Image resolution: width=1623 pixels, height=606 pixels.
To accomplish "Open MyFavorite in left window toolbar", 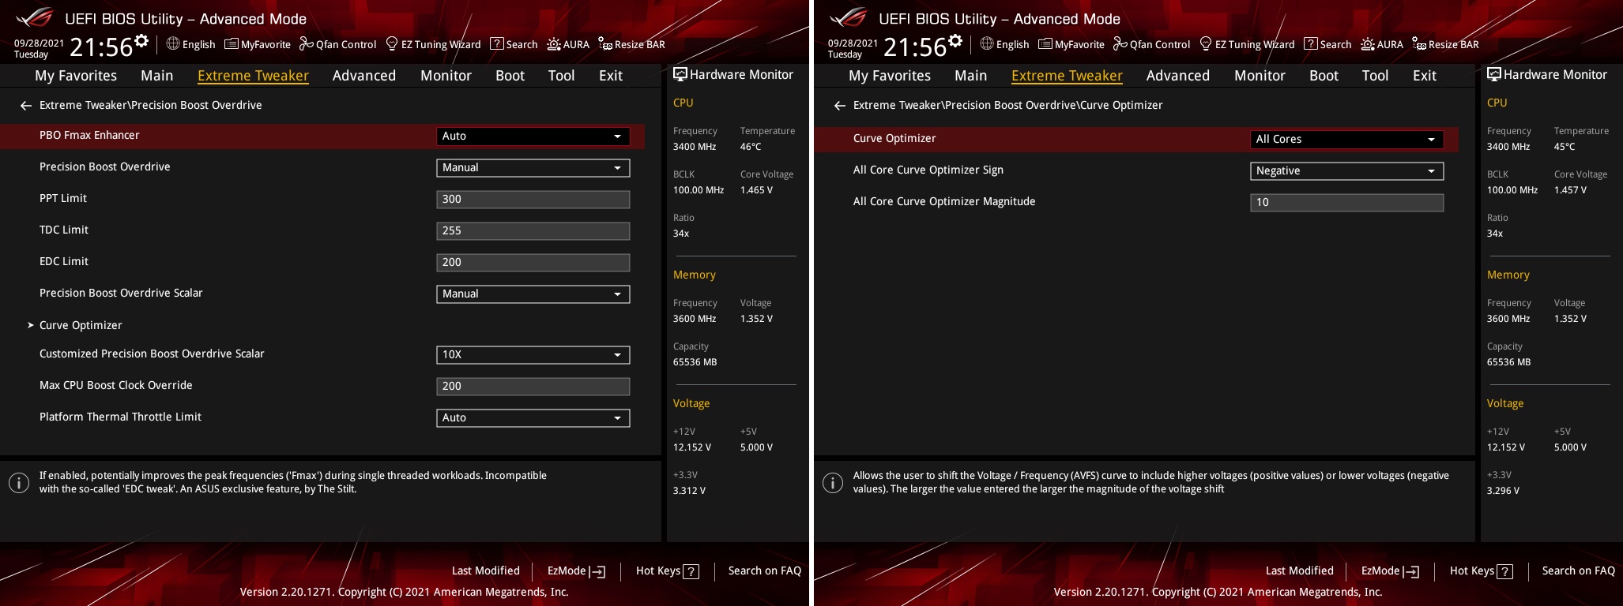I will point(258,44).
